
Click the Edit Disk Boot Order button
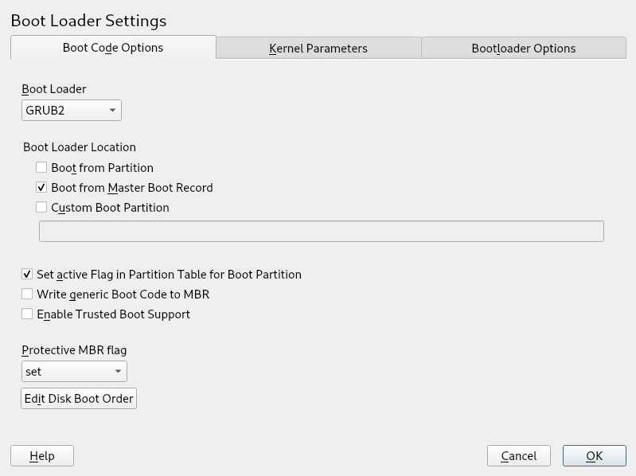click(79, 398)
